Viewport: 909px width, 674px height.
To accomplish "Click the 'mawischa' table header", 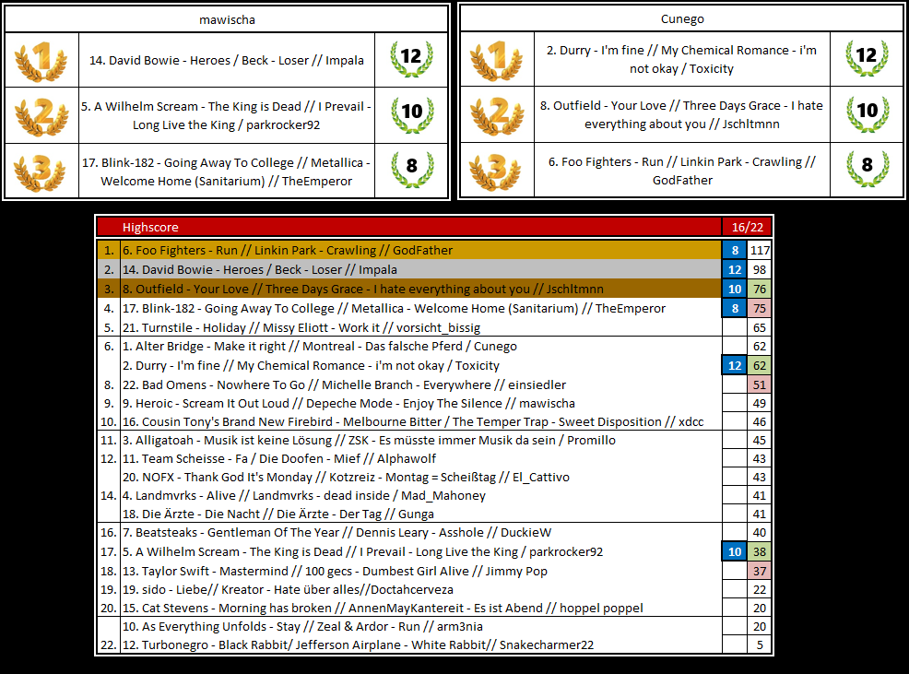I will click(x=227, y=19).
